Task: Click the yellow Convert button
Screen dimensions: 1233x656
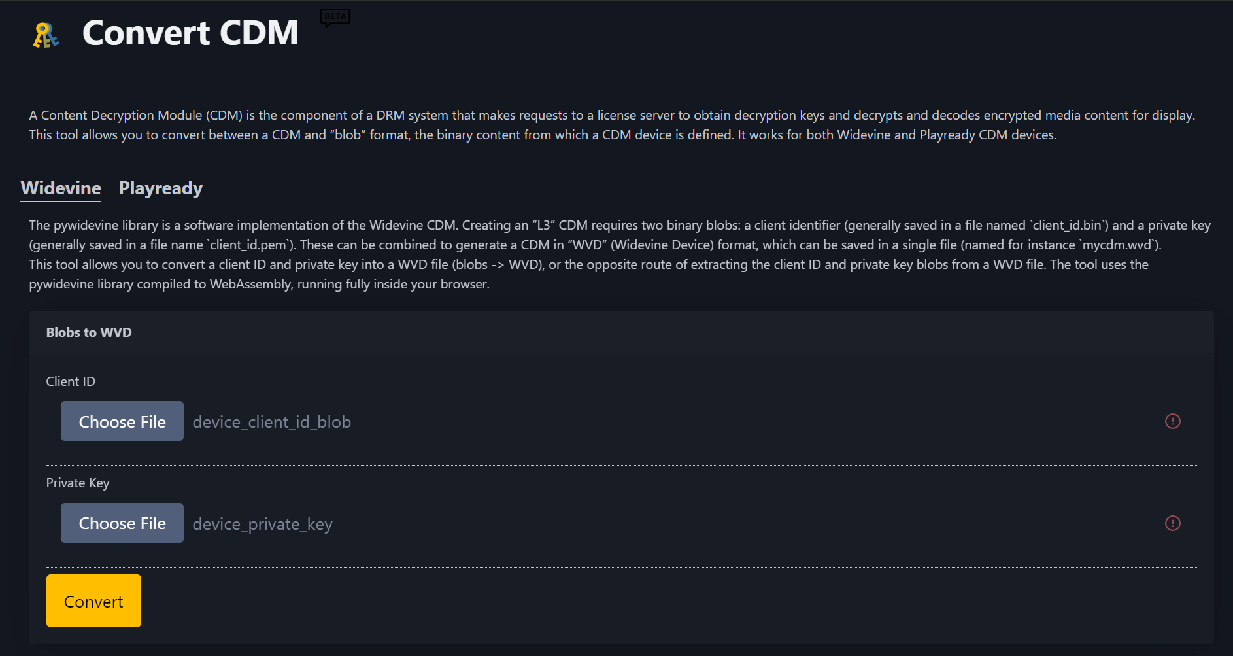Action: click(93, 601)
